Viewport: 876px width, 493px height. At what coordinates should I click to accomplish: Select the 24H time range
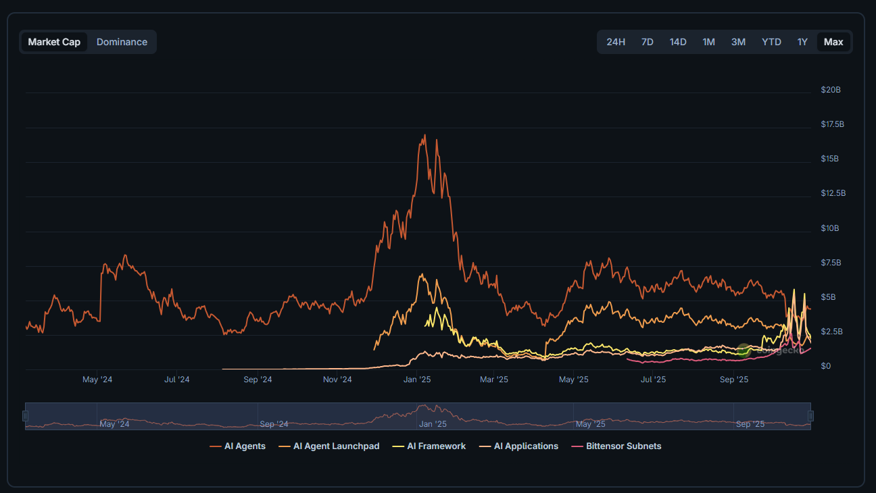pos(616,42)
